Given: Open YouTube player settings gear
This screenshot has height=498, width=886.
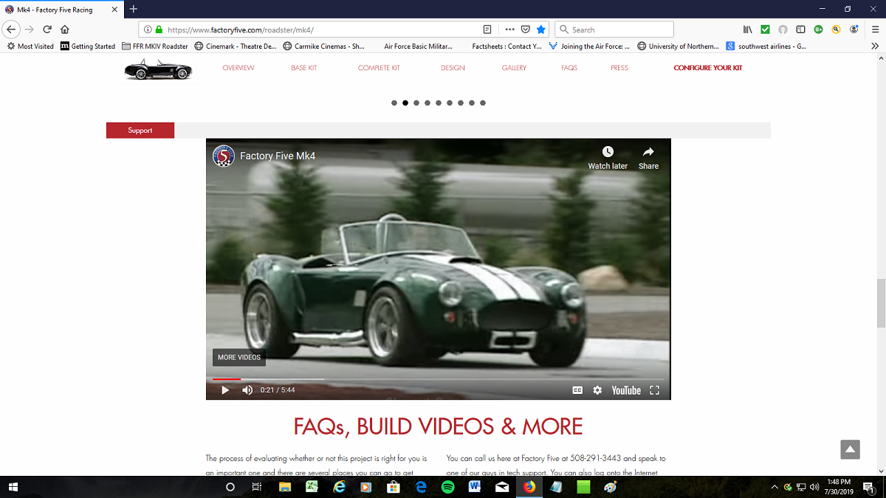Looking at the screenshot, I should point(597,390).
